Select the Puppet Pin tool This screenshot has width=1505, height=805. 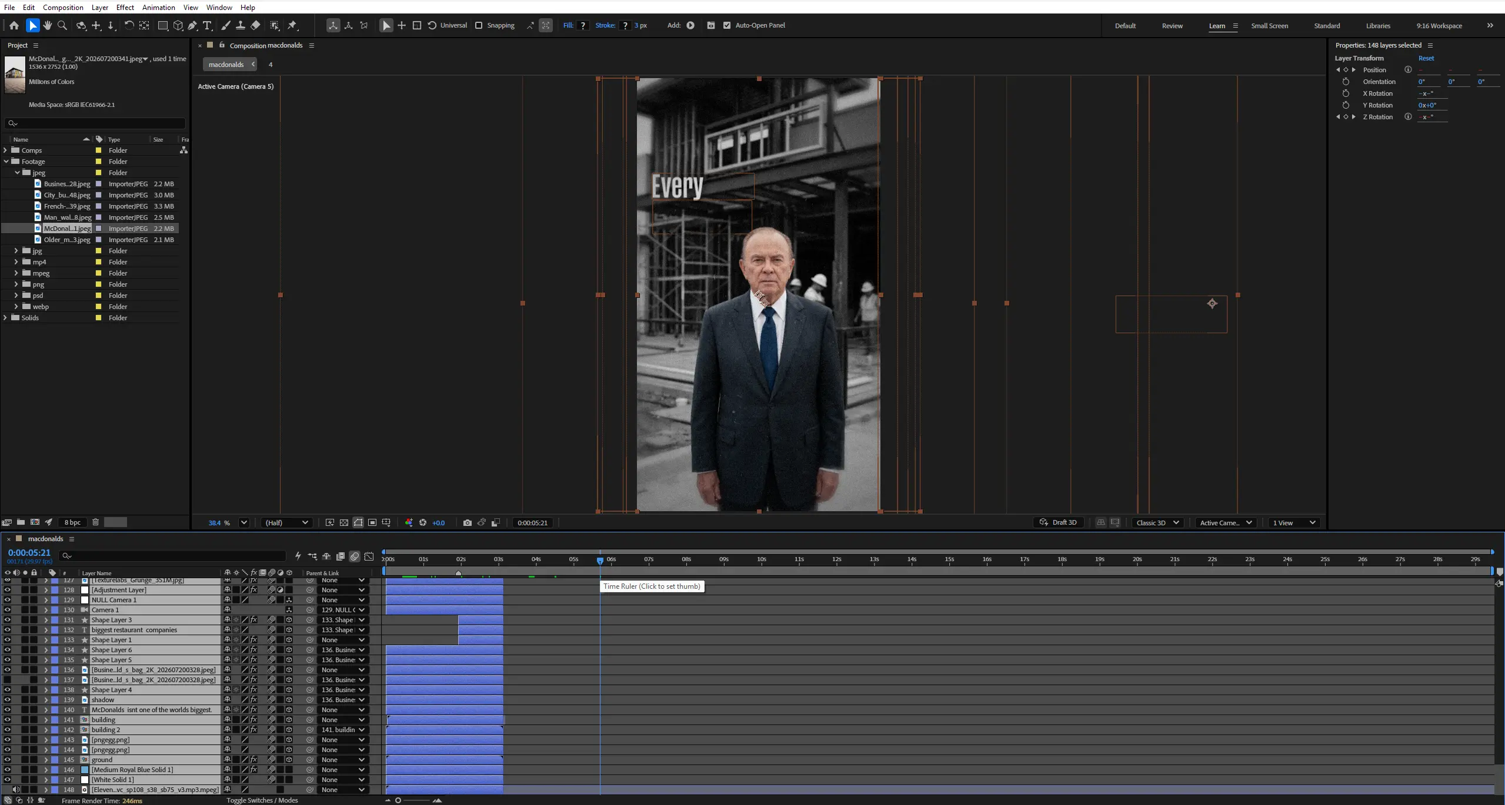coord(292,25)
